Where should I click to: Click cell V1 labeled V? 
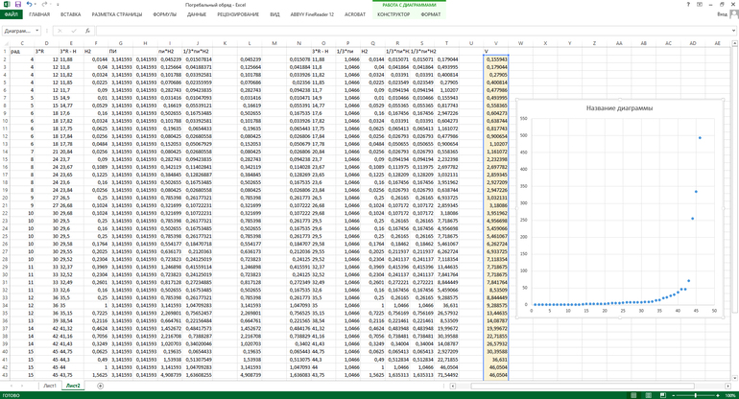(496, 52)
